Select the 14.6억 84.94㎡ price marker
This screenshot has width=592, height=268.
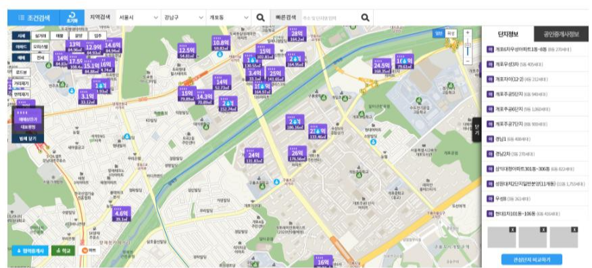(x=113, y=47)
